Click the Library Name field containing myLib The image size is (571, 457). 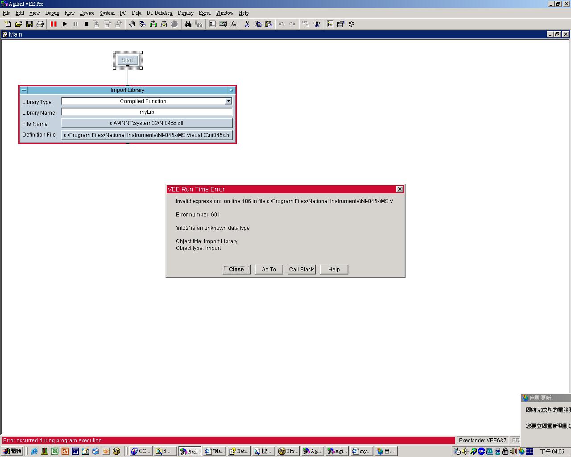(147, 112)
